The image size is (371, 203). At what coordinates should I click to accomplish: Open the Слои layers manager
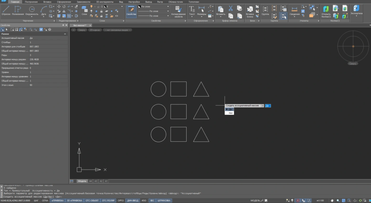[x=84, y=10]
